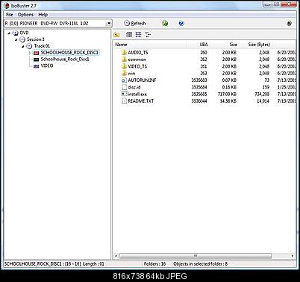The height and width of the screenshot is (282, 300).
Task: Open the blue help icon
Action: point(181,23)
